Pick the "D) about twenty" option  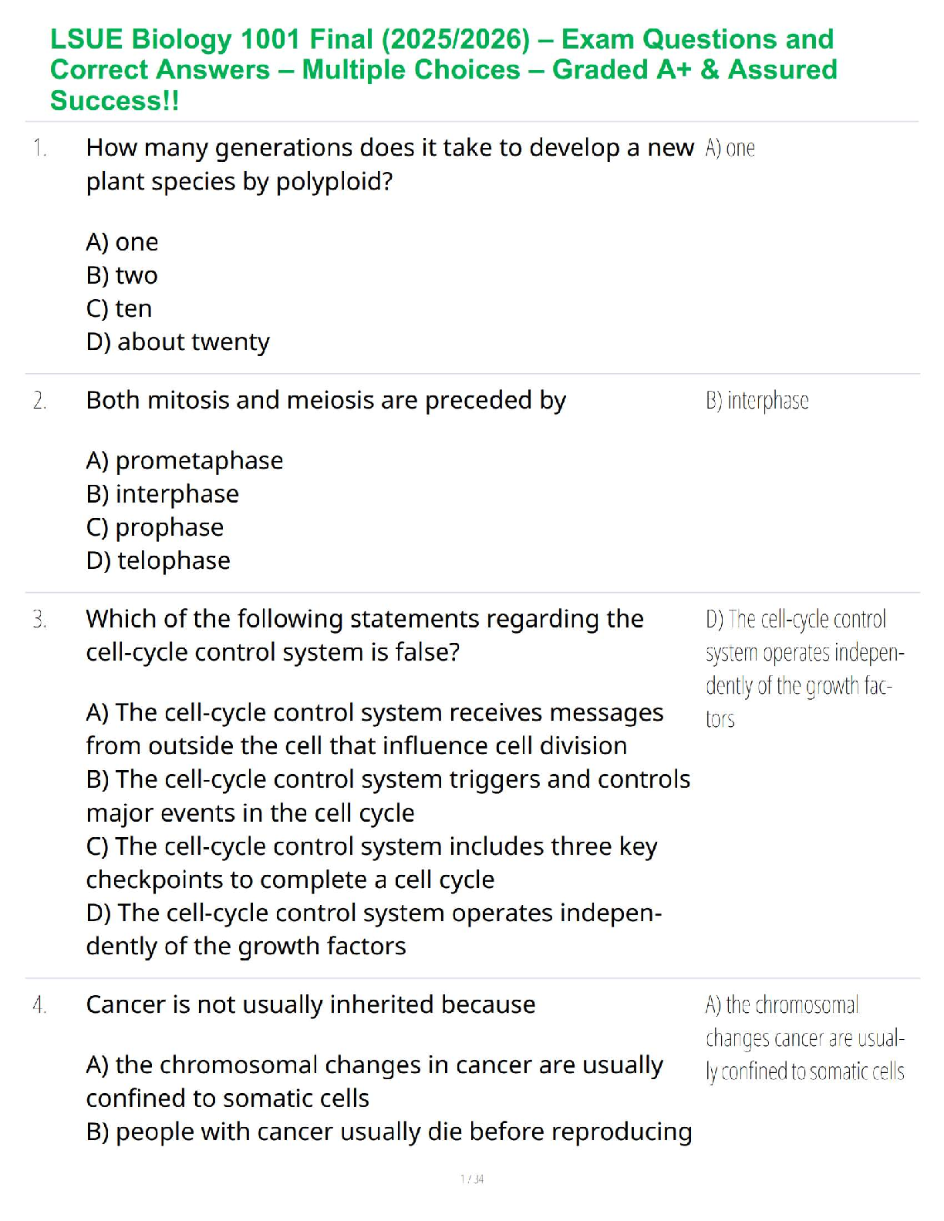(178, 341)
